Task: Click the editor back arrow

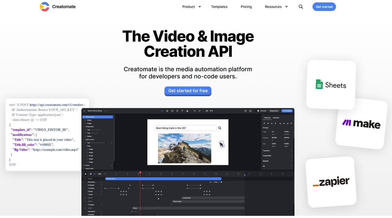Action: tap(85, 111)
